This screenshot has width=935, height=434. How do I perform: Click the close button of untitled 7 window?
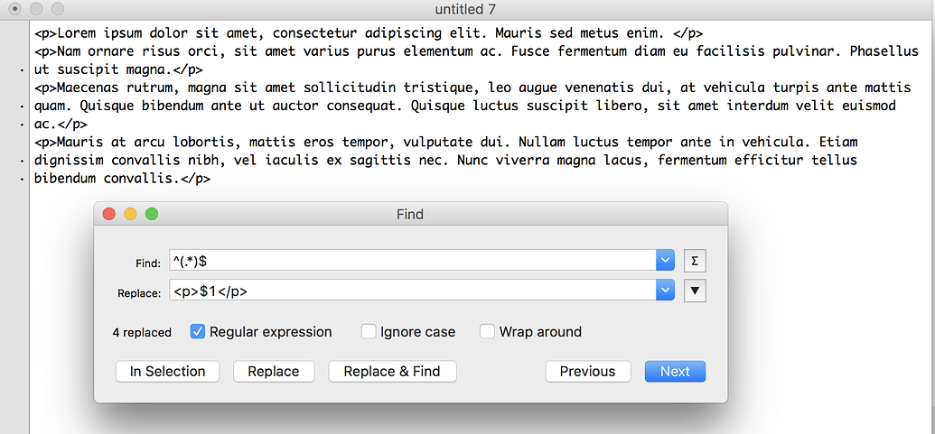[16, 8]
